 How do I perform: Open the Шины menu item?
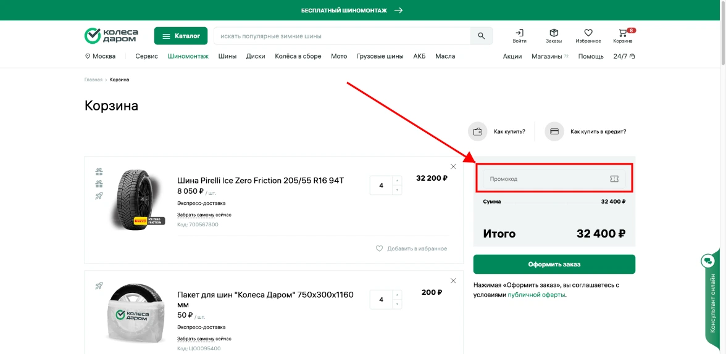click(227, 56)
